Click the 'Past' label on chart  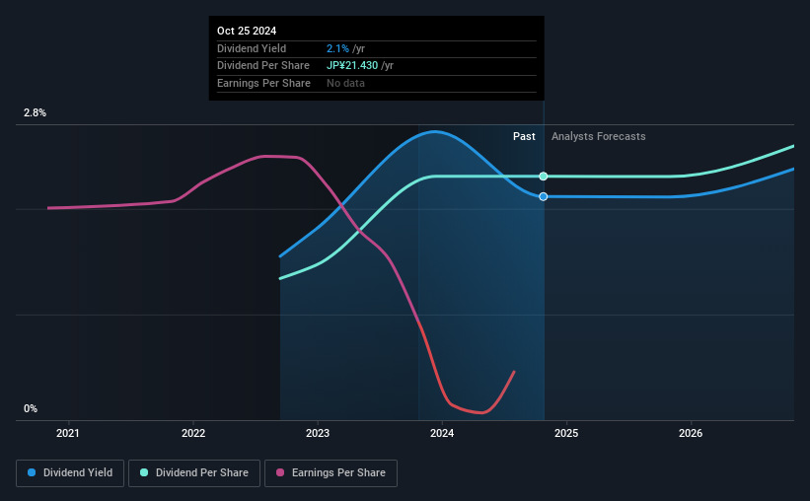524,136
